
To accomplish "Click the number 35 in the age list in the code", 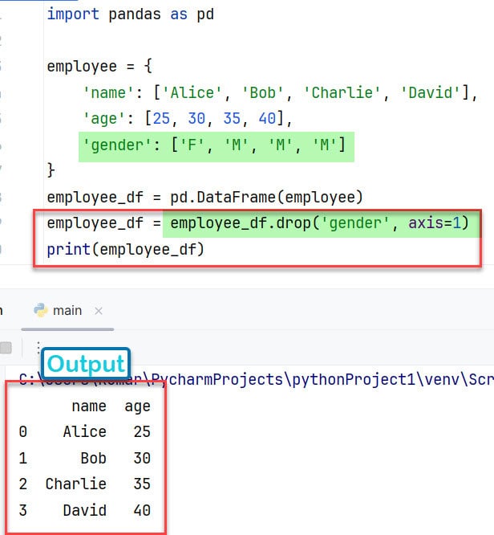I will pos(232,119).
